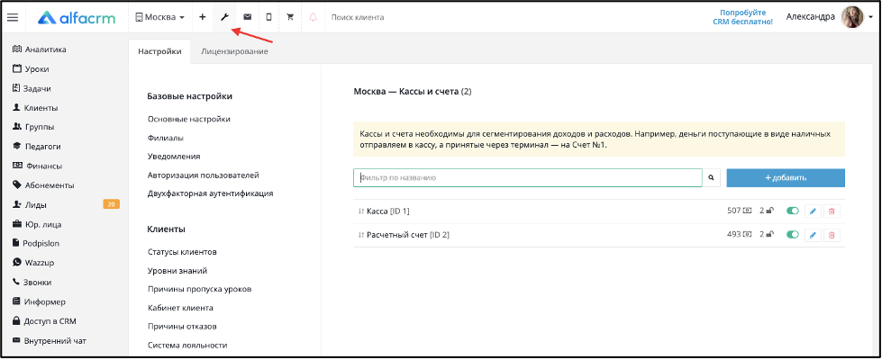
Task: Toggle the Расчетный счет active switch
Action: tap(793, 235)
